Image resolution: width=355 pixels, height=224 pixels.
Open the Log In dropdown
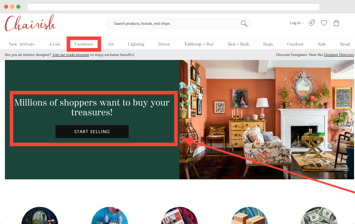(x=296, y=23)
